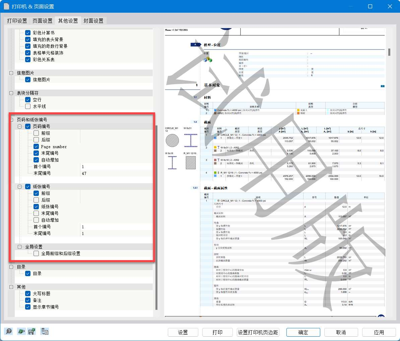Uncheck 彩色关系表 checkbox
The width and height of the screenshot is (400, 341).
tap(28, 60)
